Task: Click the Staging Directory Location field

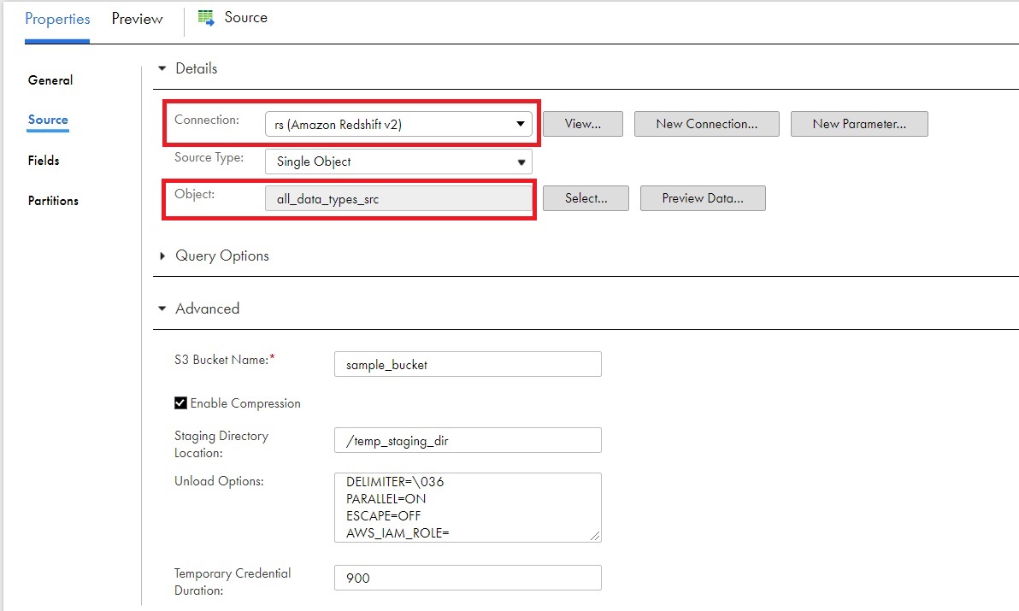Action: pyautogui.click(x=468, y=440)
